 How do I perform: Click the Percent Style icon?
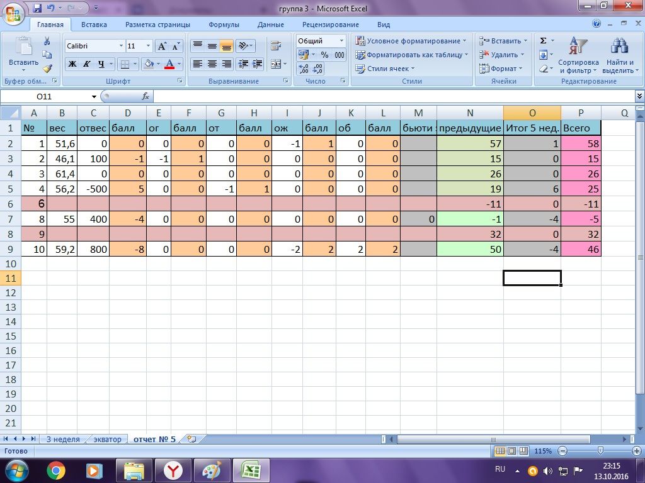coord(325,55)
